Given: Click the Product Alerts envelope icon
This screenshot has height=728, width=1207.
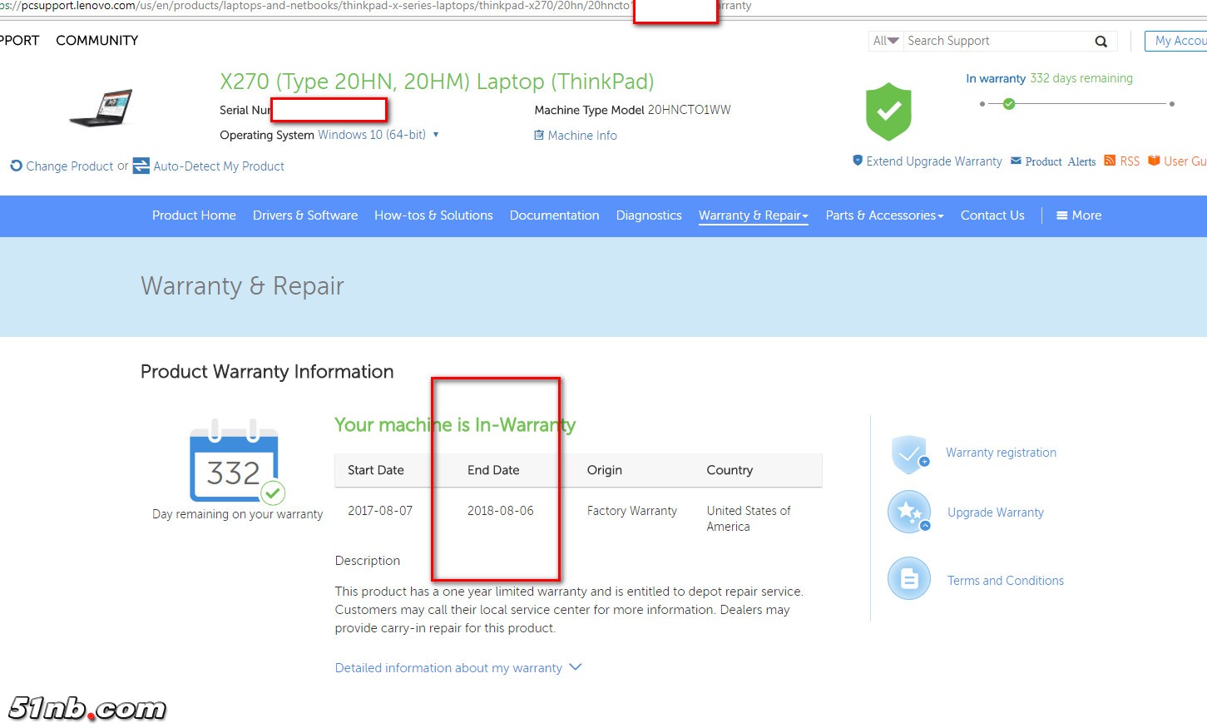Looking at the screenshot, I should (1016, 161).
